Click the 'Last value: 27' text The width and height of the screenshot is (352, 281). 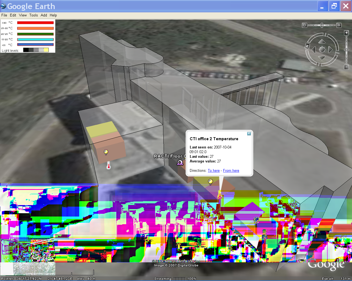pyautogui.click(x=202, y=157)
